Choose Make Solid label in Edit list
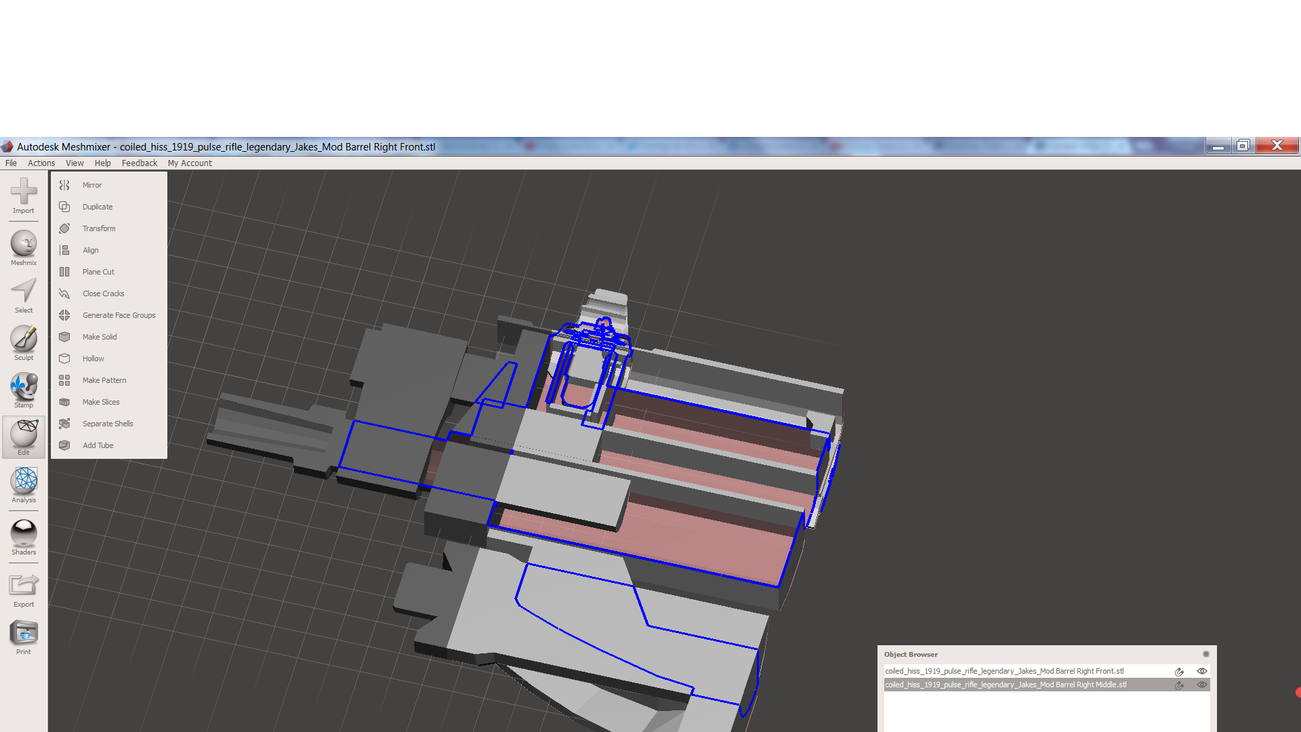The image size is (1301, 732). (100, 337)
